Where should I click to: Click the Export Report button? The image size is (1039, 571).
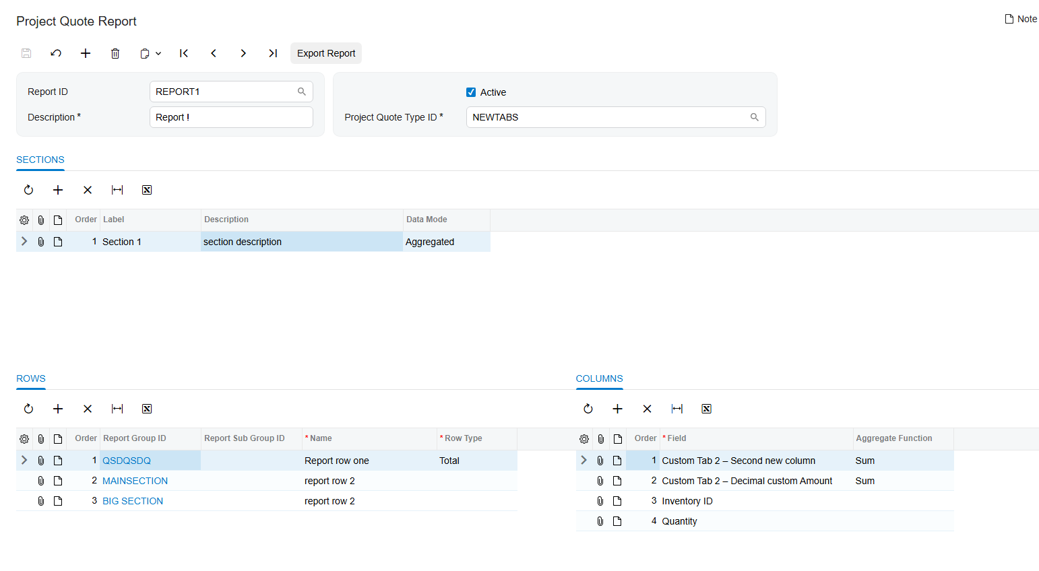[326, 53]
